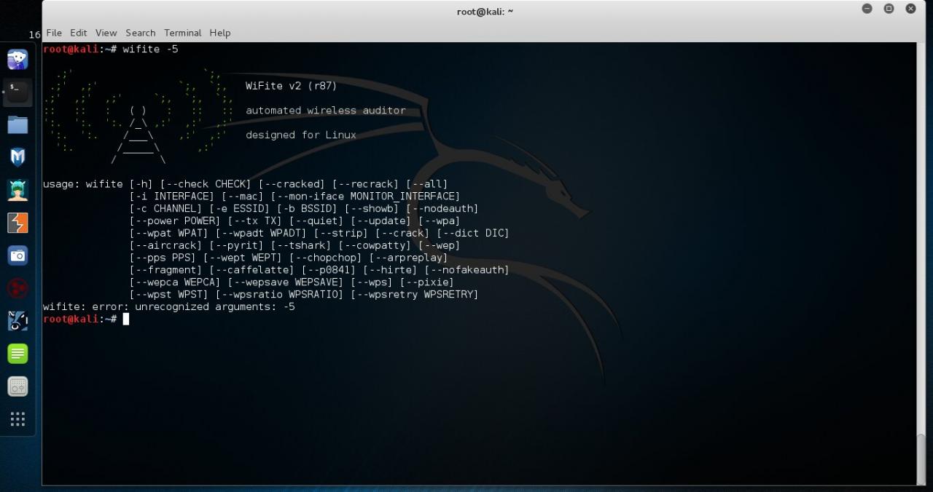Open the Edit menu

[79, 33]
